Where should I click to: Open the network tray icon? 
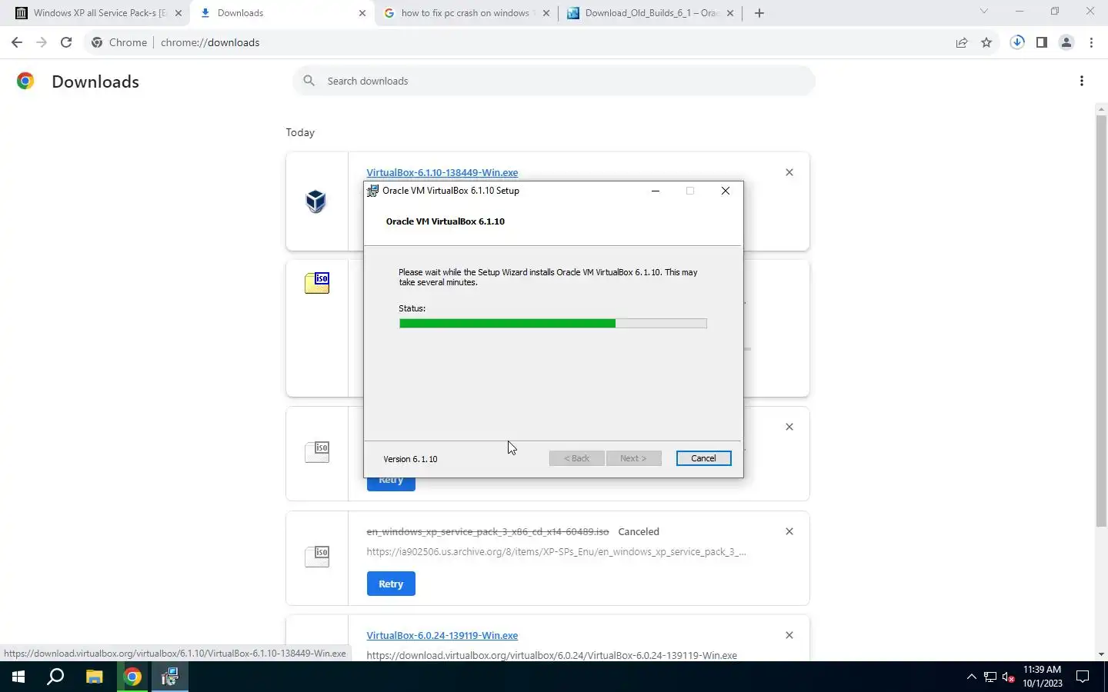990,677
